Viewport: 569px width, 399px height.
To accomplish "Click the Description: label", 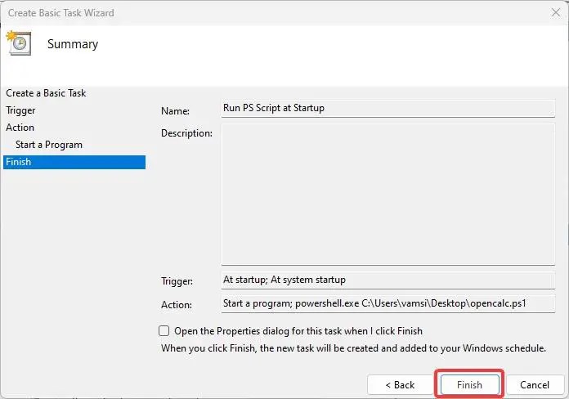I will pos(186,133).
